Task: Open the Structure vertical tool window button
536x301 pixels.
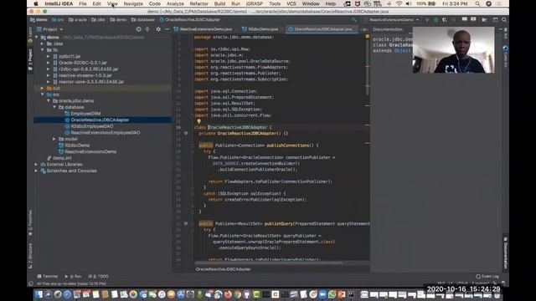Action: (30, 256)
